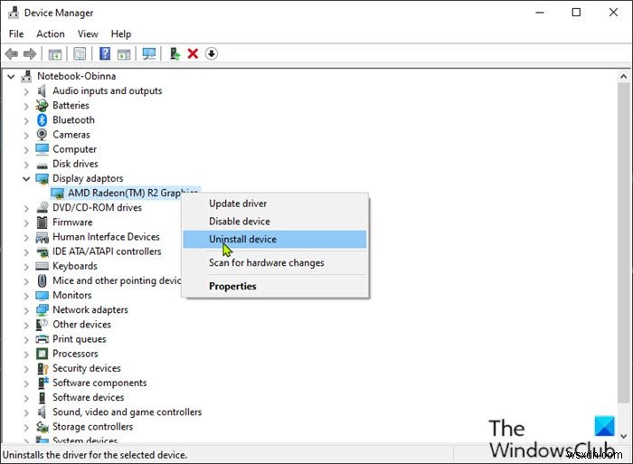Click the Firmware chip icon

(x=42, y=223)
